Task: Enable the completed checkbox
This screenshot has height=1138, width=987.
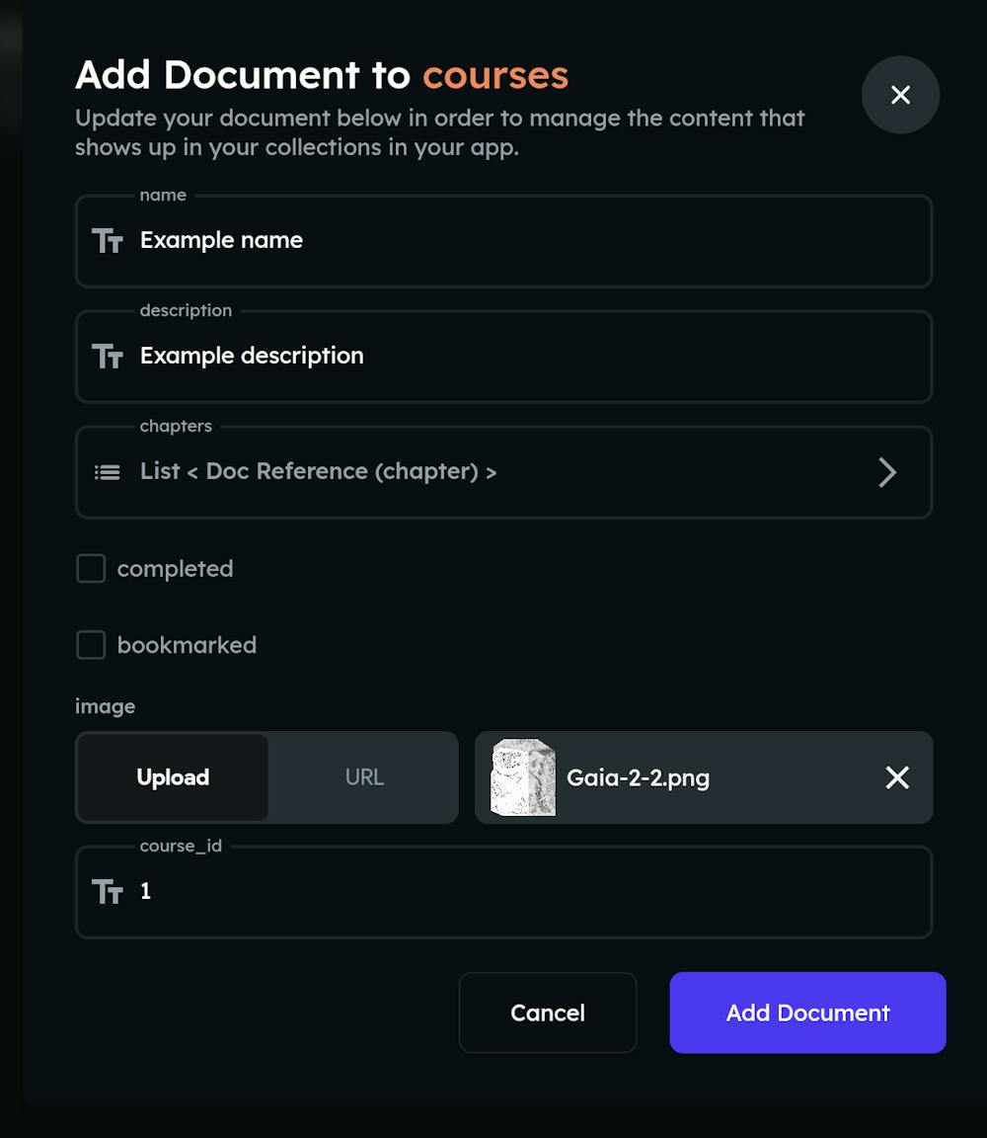Action: pos(91,569)
